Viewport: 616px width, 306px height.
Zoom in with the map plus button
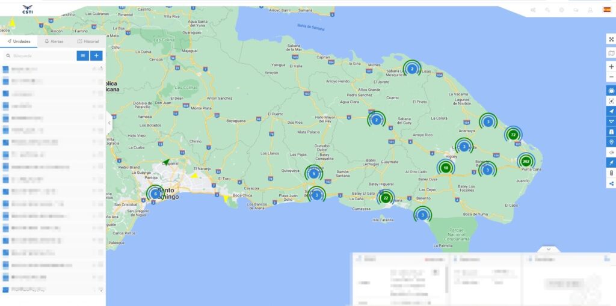point(611,67)
